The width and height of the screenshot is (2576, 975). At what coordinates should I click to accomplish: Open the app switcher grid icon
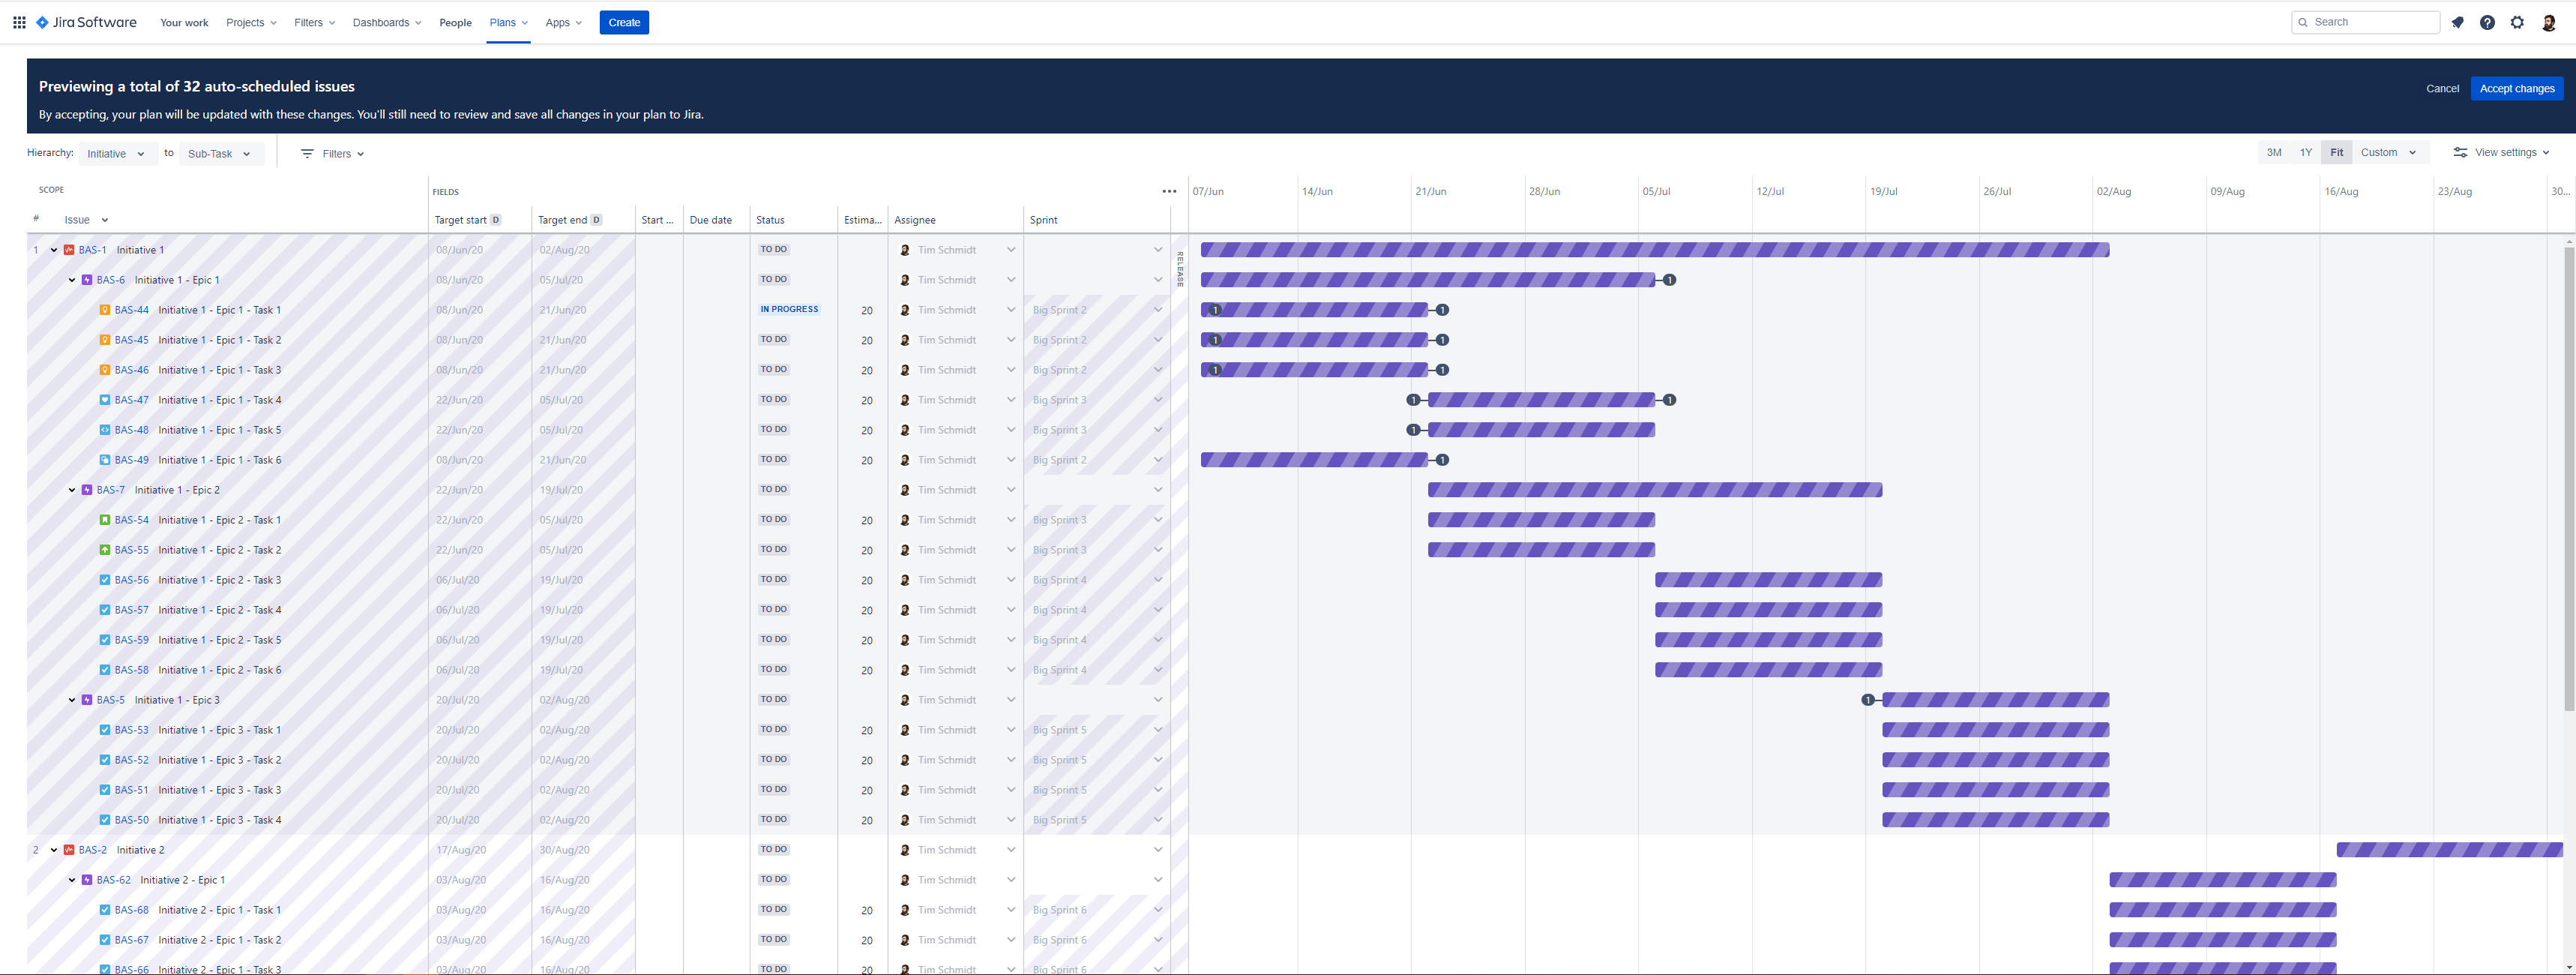click(19, 22)
